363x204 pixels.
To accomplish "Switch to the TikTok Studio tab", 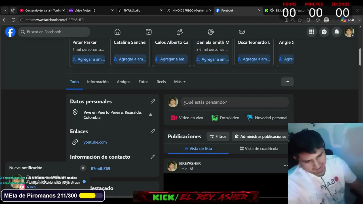I will click(140, 10).
